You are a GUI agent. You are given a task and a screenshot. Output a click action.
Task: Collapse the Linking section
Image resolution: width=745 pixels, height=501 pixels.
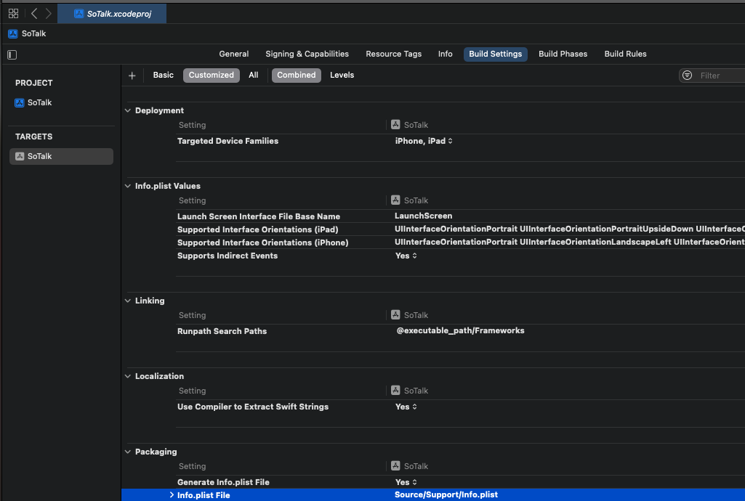coord(128,301)
